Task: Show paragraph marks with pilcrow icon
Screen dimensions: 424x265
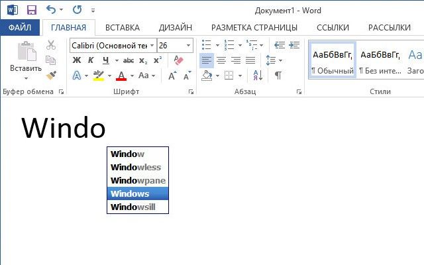Action: [x=278, y=76]
